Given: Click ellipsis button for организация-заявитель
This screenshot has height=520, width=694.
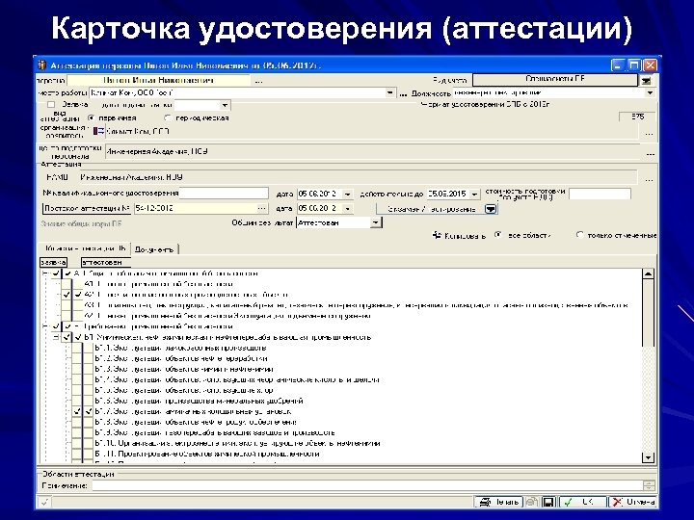Looking at the screenshot, I should point(649,134).
